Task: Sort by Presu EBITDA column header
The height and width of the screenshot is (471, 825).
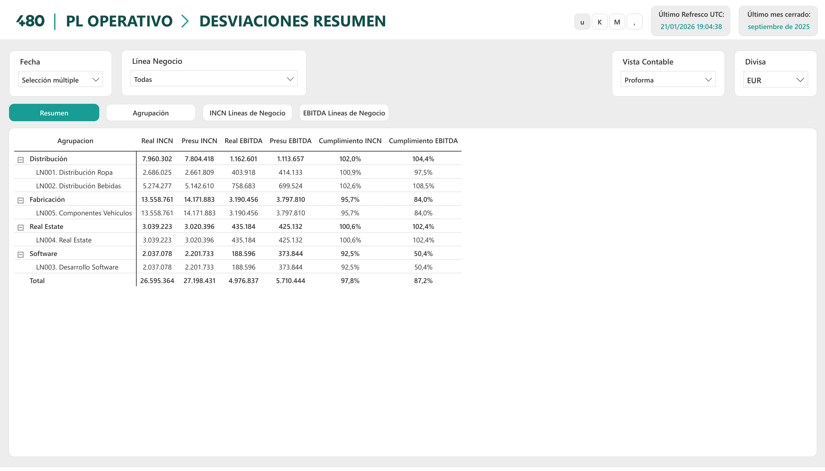Action: [x=291, y=141]
